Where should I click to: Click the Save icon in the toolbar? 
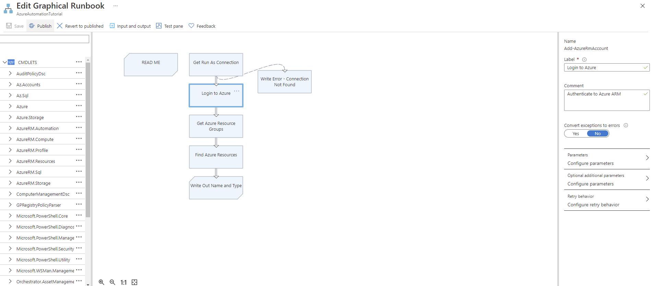(9, 26)
